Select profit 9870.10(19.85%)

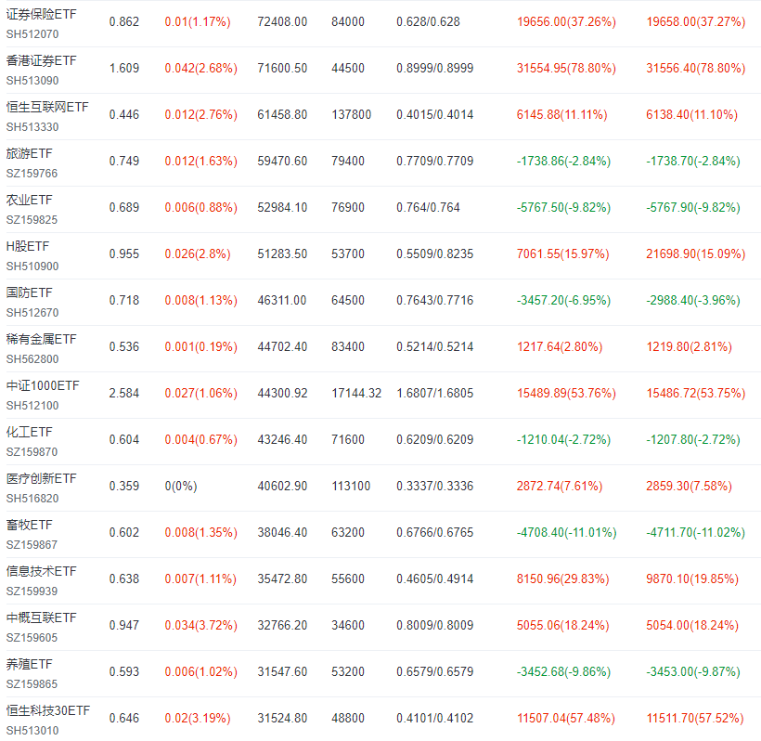pyautogui.click(x=692, y=579)
